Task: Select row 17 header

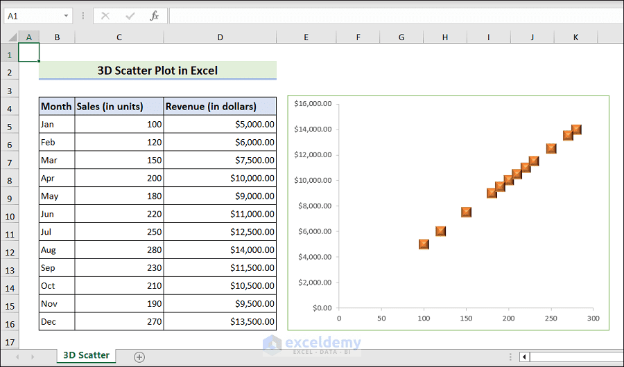Action: point(10,341)
